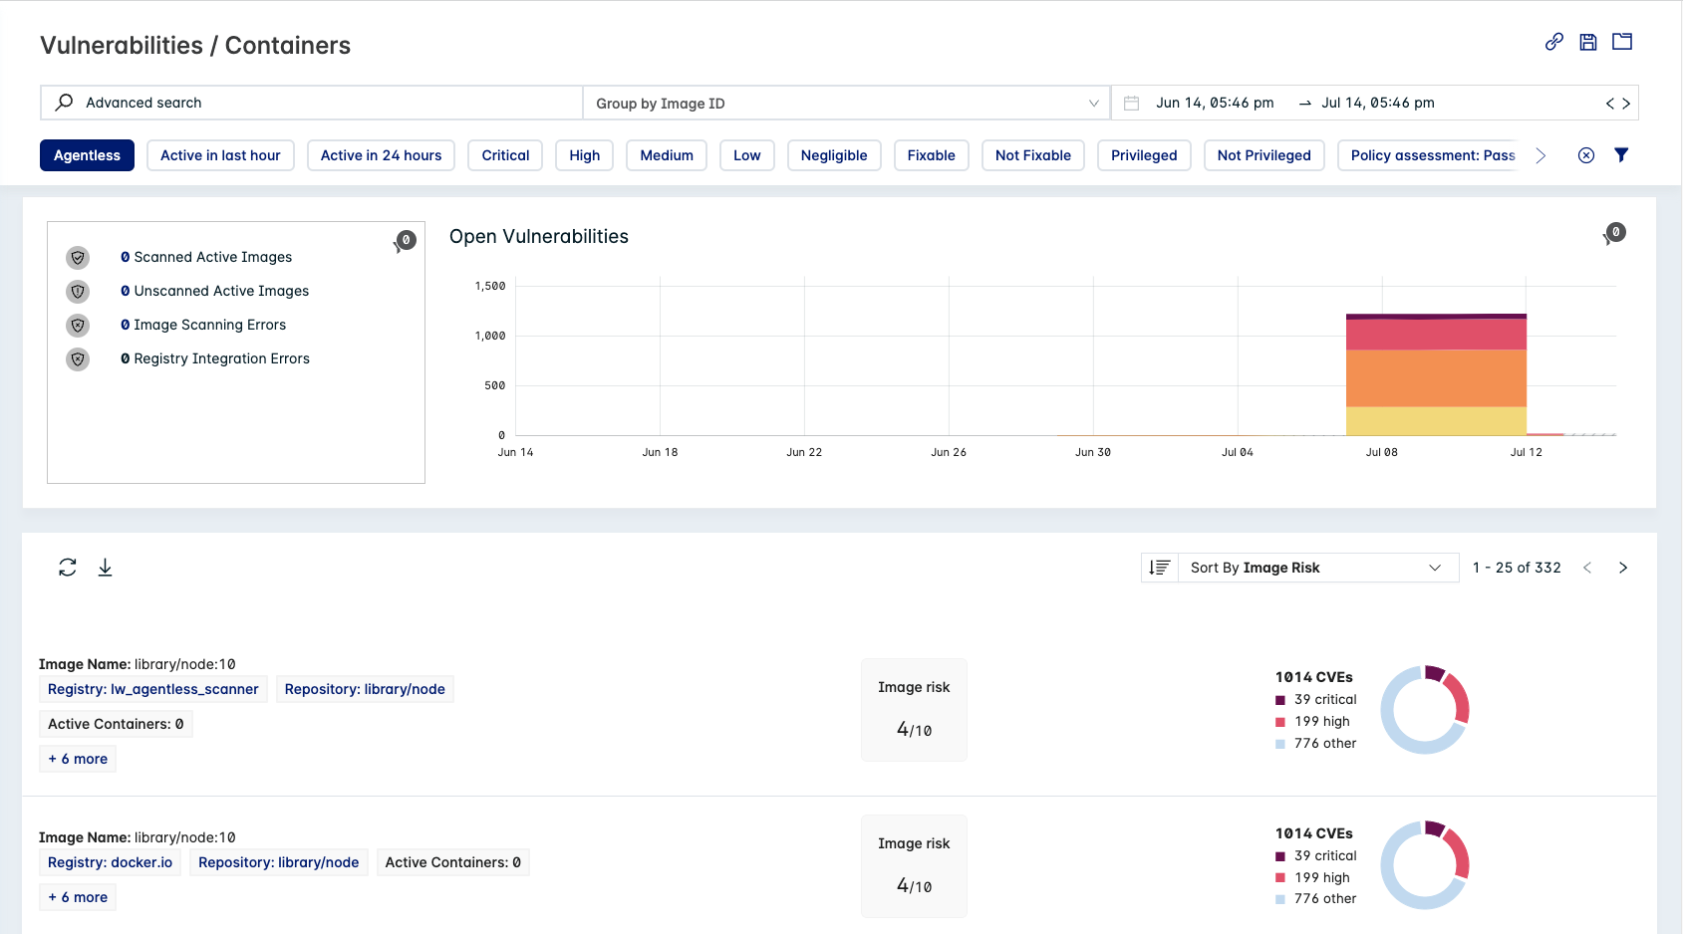Clear filters with the circled X icon
This screenshot has height=934, width=1683.
pos(1586,155)
